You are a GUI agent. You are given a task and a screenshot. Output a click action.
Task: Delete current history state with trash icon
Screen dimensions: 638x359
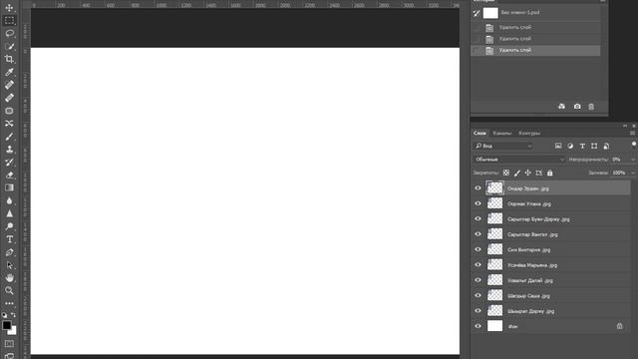pyautogui.click(x=591, y=107)
